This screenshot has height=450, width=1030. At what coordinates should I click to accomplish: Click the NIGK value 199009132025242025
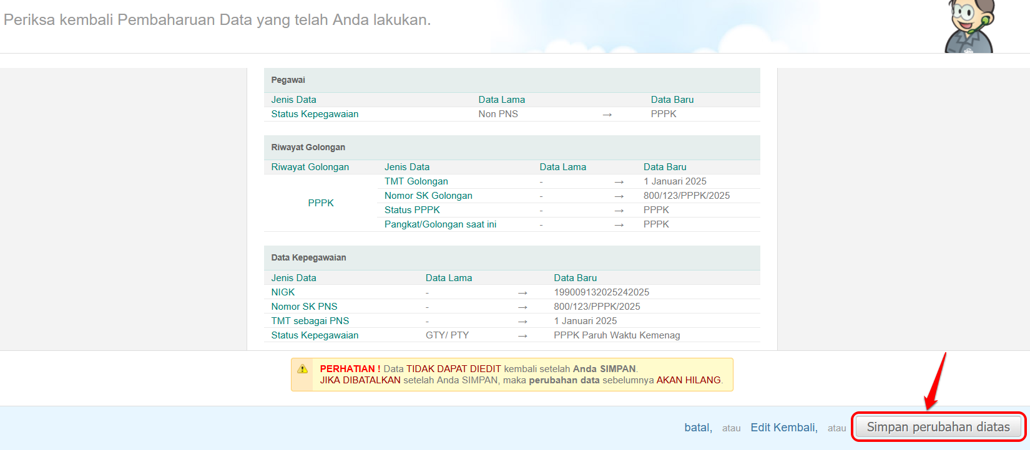tap(601, 292)
